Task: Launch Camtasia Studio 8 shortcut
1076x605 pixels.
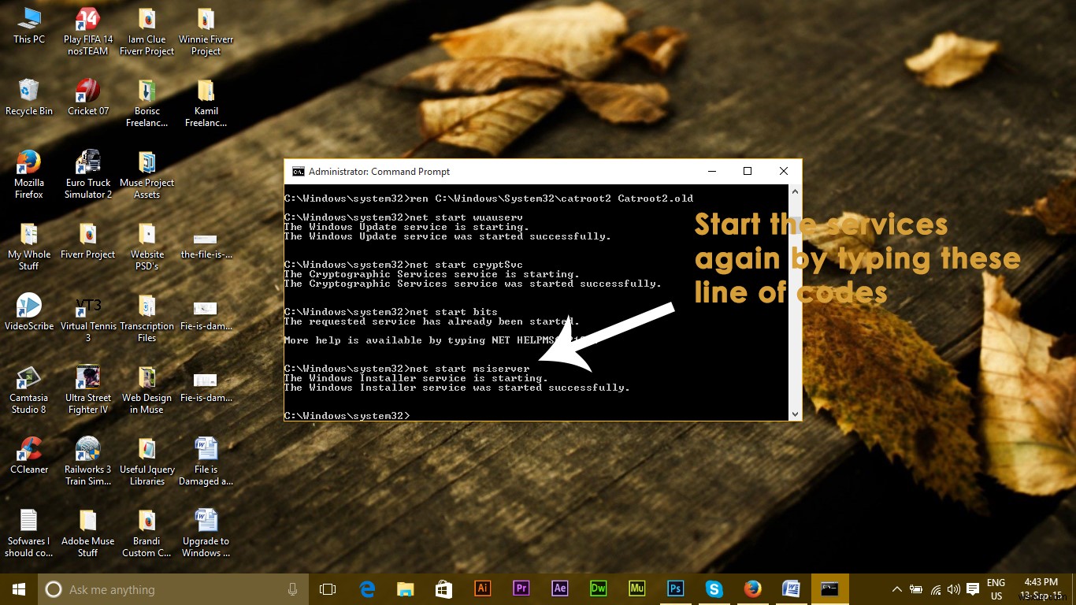Action: (x=29, y=390)
